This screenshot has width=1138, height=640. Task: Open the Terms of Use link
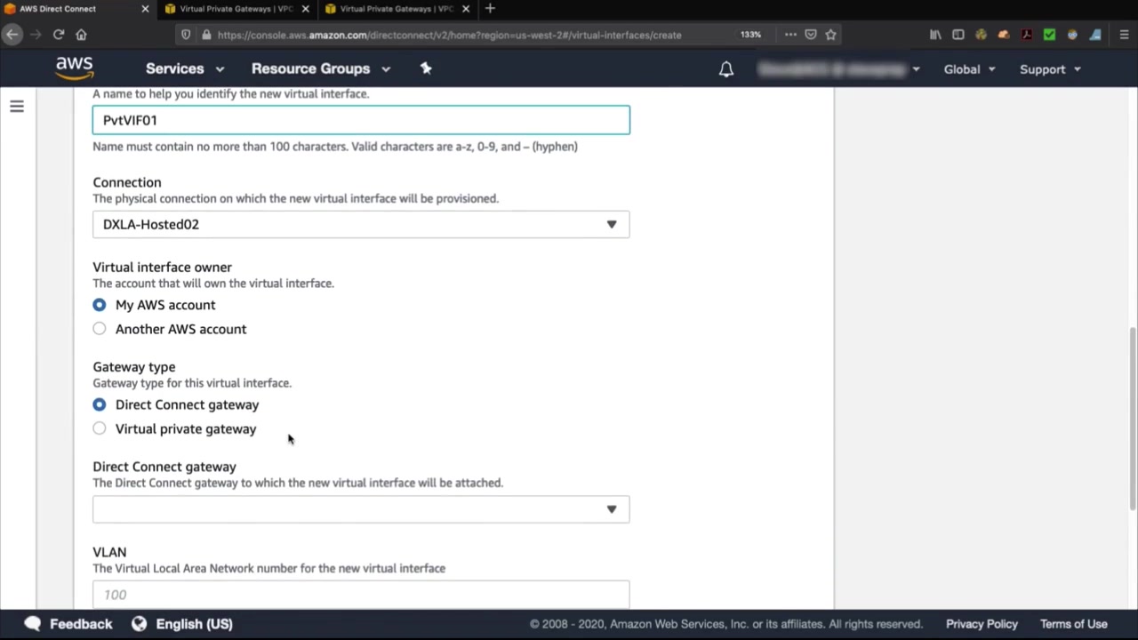[1074, 624]
